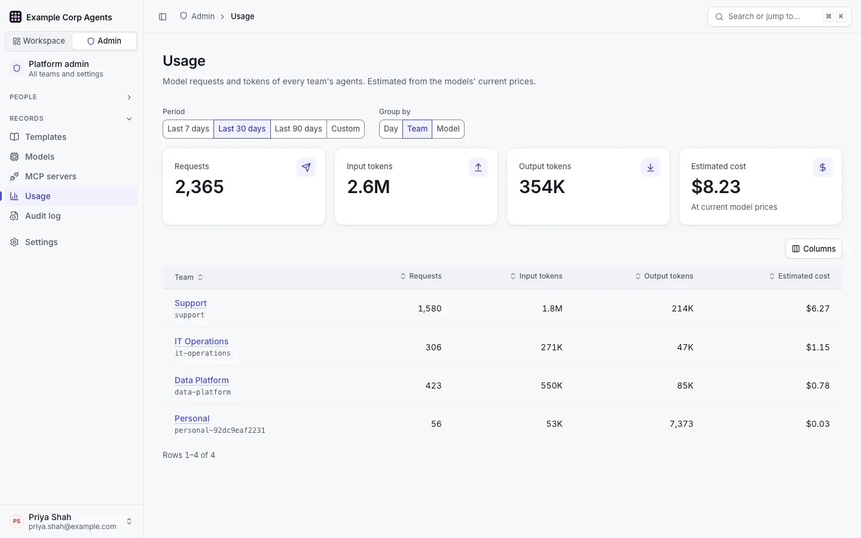
Task: Click the shield icon in the breadcrumb
Action: [x=184, y=16]
